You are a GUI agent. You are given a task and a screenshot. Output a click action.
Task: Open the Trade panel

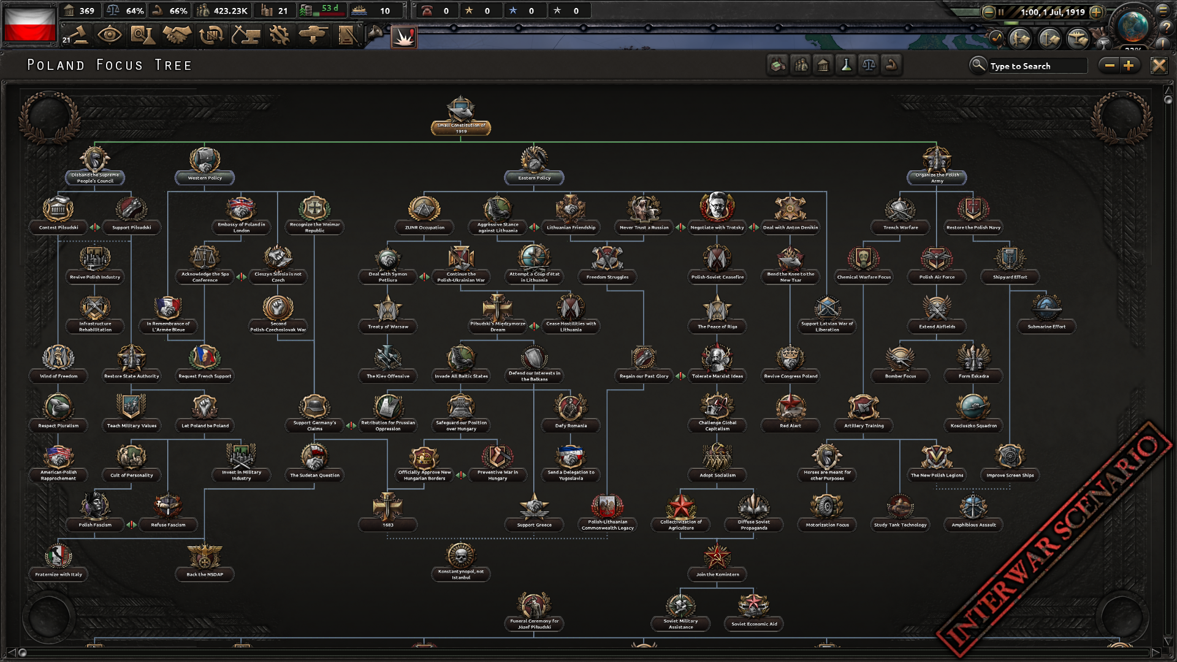(211, 35)
